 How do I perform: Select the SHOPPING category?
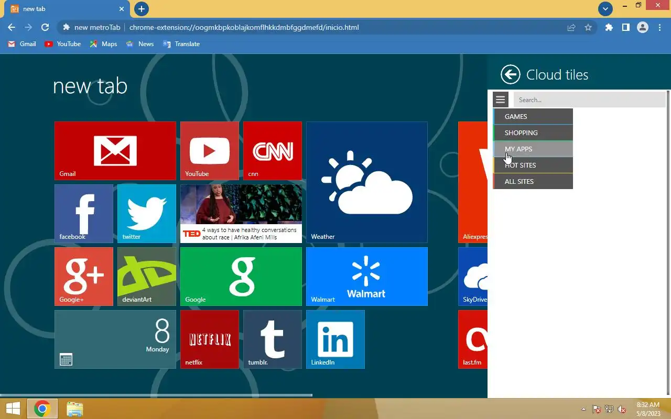tap(533, 133)
